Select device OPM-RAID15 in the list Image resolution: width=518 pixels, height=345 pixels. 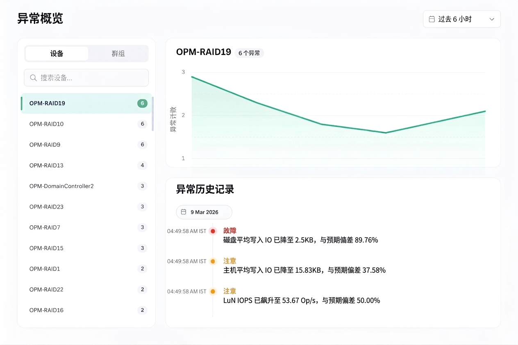coord(86,248)
